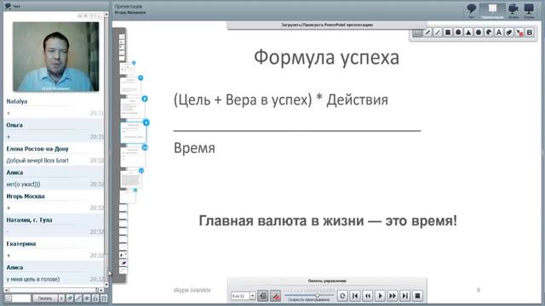
Task: Select the hexagon shape tool
Action: click(479, 32)
